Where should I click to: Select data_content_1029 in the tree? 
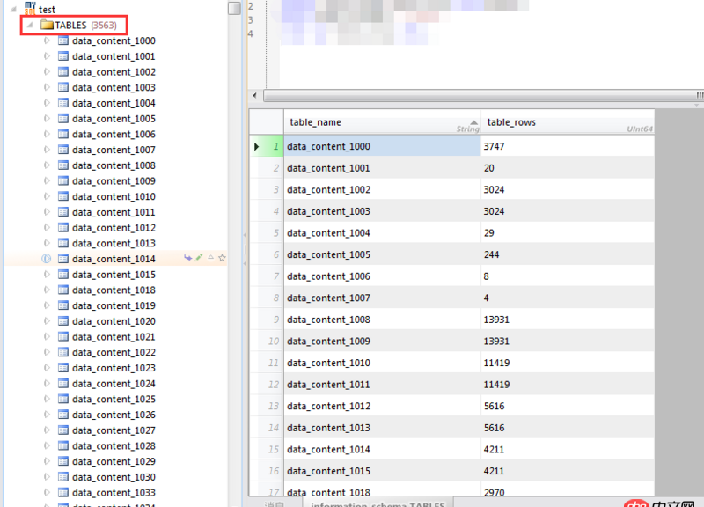click(114, 461)
